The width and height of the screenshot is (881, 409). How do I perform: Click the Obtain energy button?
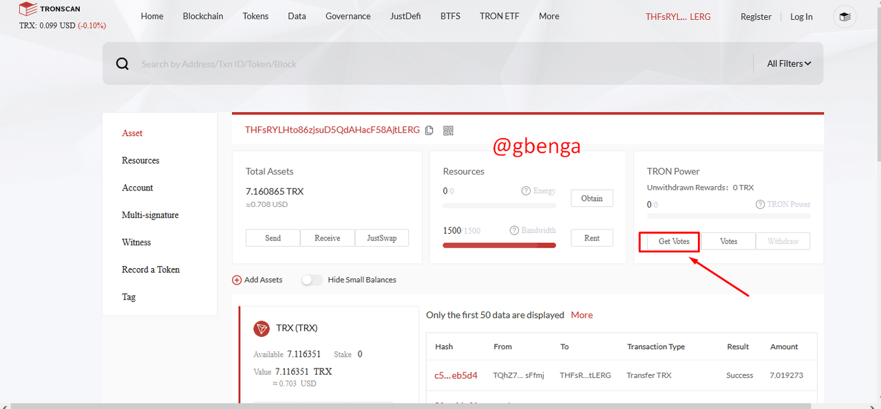[592, 198]
